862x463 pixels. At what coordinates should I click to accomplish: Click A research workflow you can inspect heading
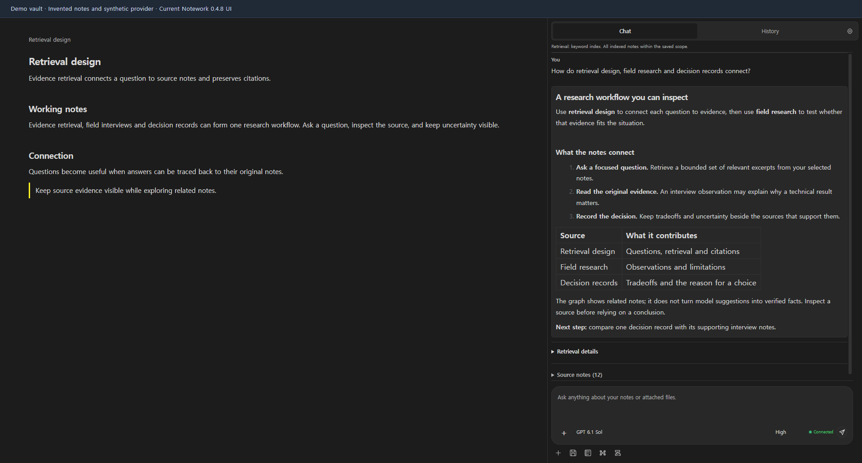621,97
